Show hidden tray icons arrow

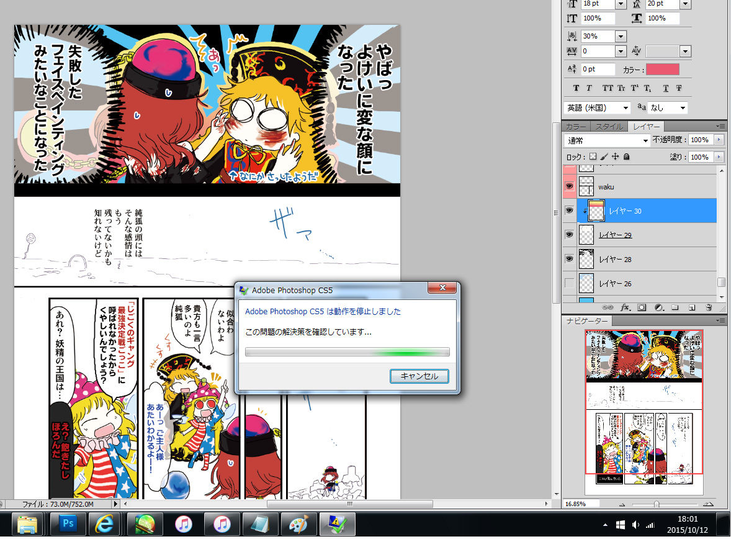pos(605,525)
